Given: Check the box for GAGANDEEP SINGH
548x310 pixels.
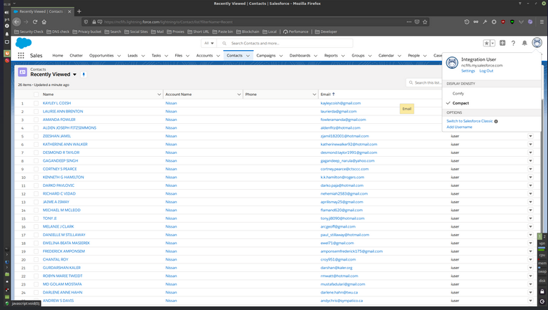Looking at the screenshot, I should [x=36, y=160].
